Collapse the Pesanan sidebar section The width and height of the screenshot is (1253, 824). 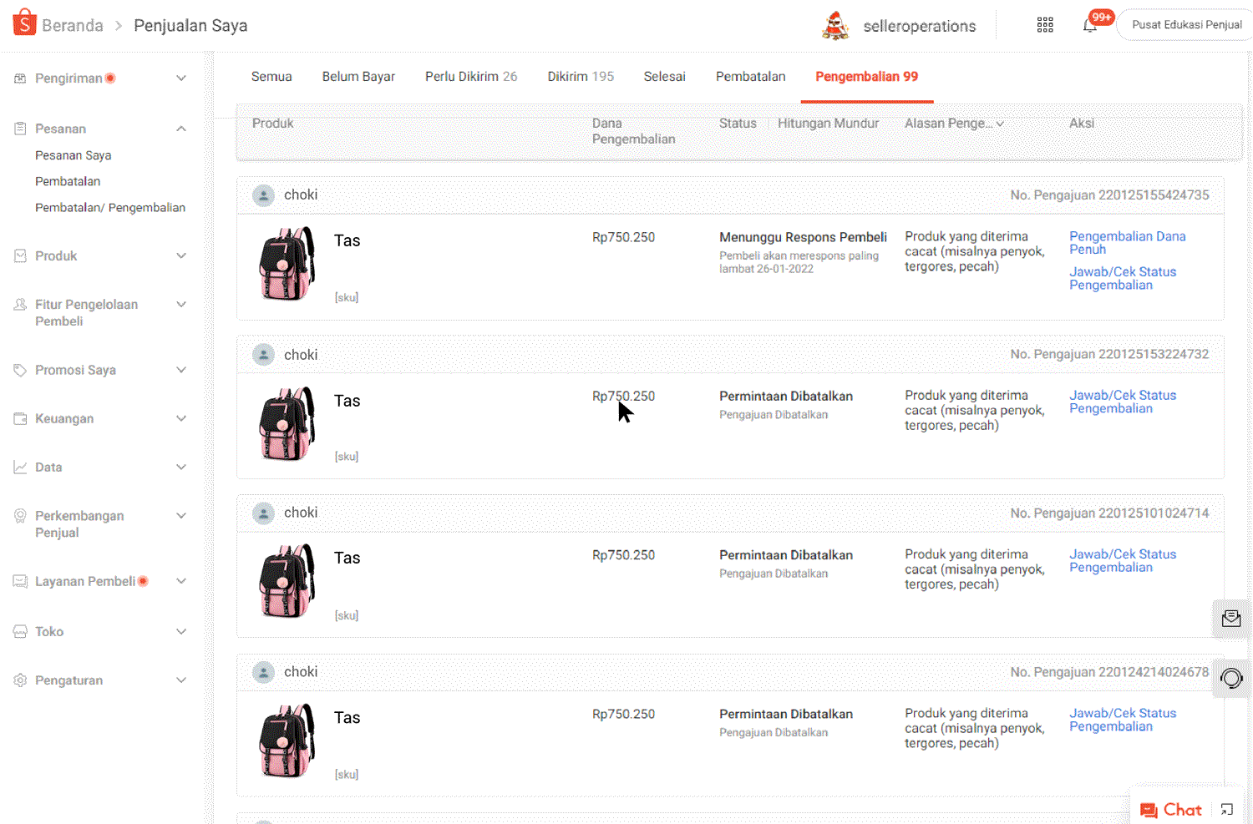click(181, 129)
